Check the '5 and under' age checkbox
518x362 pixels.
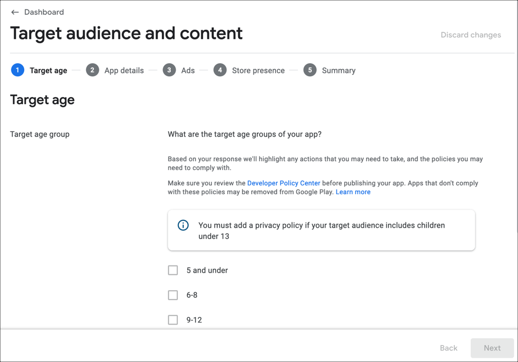pos(173,270)
